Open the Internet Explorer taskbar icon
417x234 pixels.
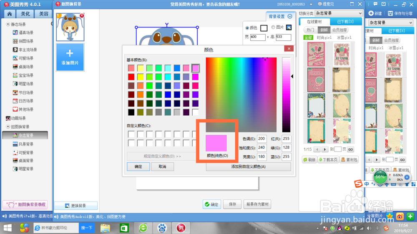(x=38, y=228)
